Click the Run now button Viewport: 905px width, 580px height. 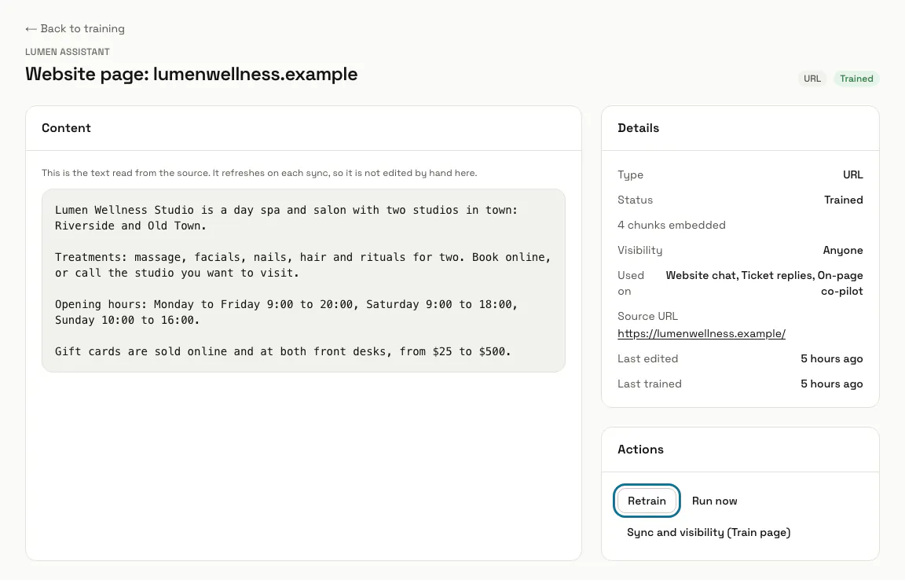715,501
